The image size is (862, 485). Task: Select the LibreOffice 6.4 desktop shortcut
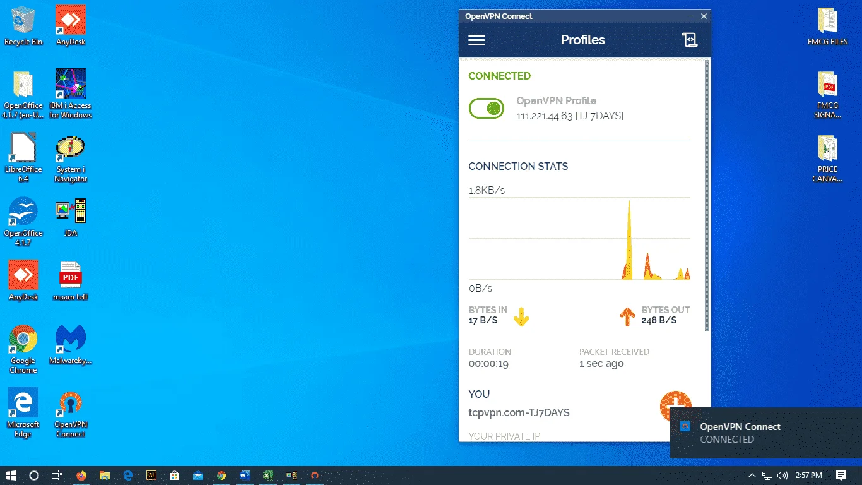point(23,158)
